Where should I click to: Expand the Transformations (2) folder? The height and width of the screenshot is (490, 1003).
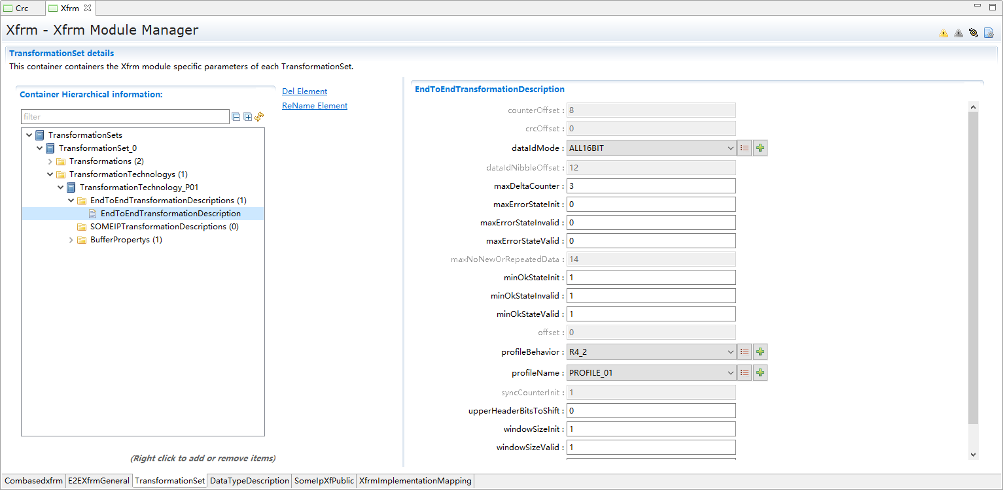tap(50, 161)
